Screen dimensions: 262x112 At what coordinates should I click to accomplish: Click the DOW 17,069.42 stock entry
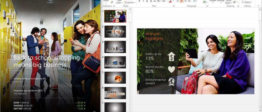[x=21, y=103]
